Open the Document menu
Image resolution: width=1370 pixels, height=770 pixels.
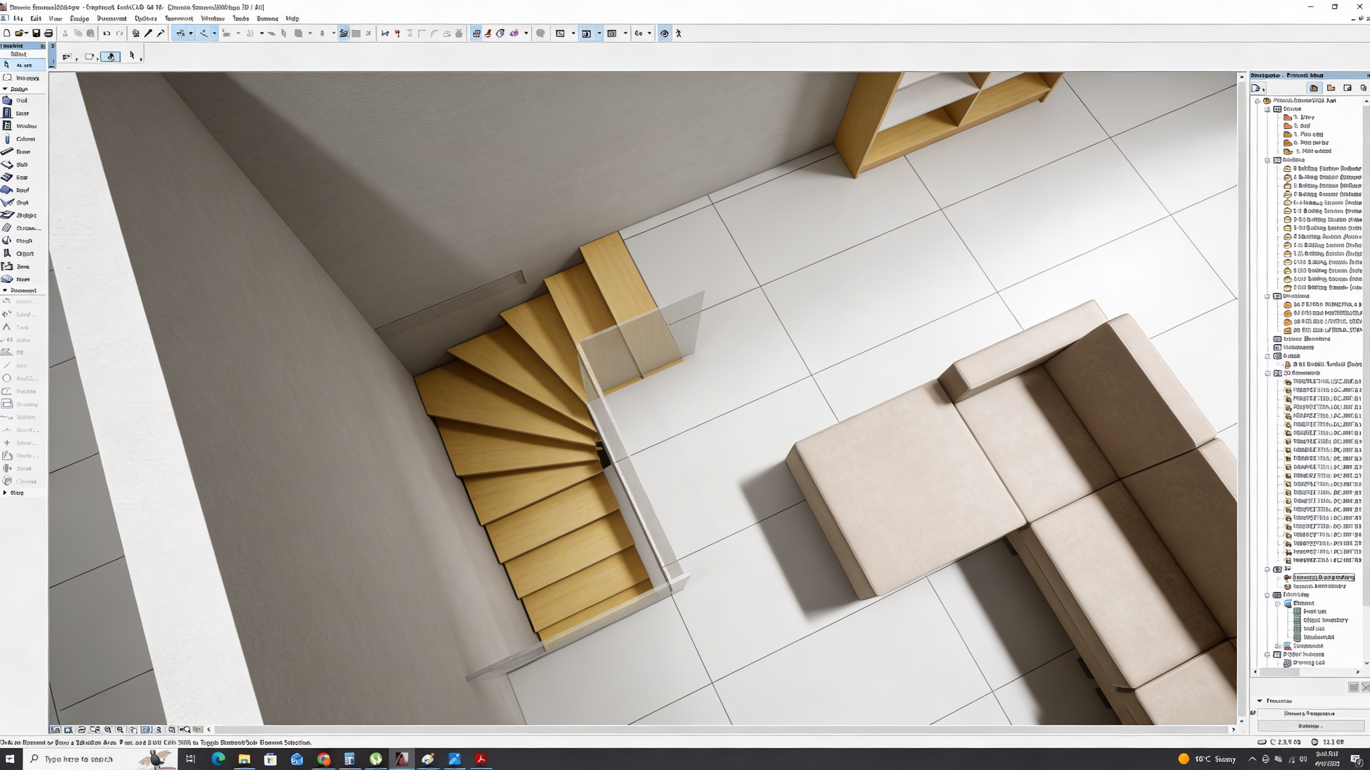point(112,19)
